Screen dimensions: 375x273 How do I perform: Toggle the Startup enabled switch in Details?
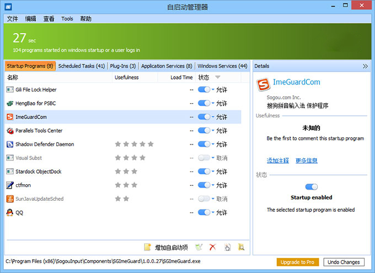point(312,186)
